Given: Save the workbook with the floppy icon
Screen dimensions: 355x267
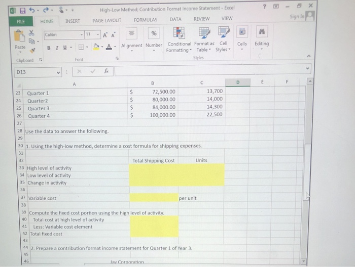Looking at the screenshot, I should click(22, 11).
